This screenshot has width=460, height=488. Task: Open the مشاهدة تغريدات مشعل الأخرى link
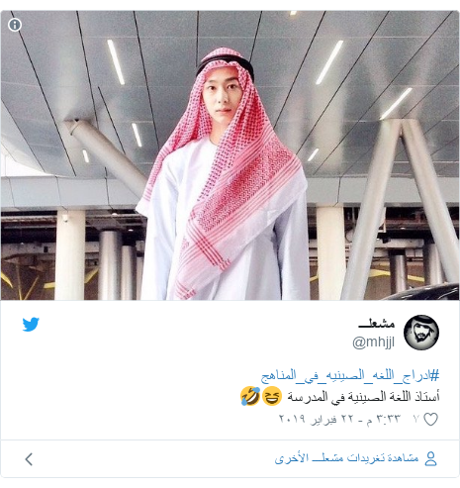click(346, 458)
